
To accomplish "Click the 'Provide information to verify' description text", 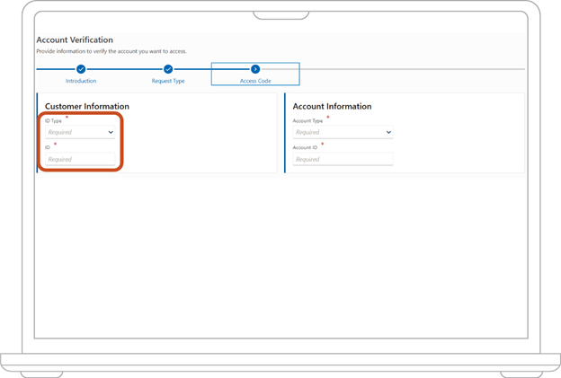I will [x=111, y=51].
